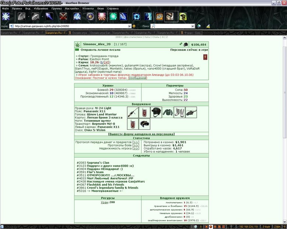Click the MI-8 helicopter item icon

click(x=191, y=112)
